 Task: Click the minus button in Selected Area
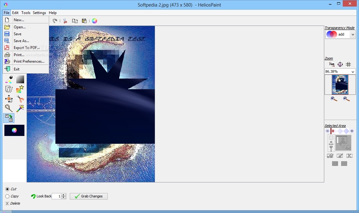click(x=327, y=131)
